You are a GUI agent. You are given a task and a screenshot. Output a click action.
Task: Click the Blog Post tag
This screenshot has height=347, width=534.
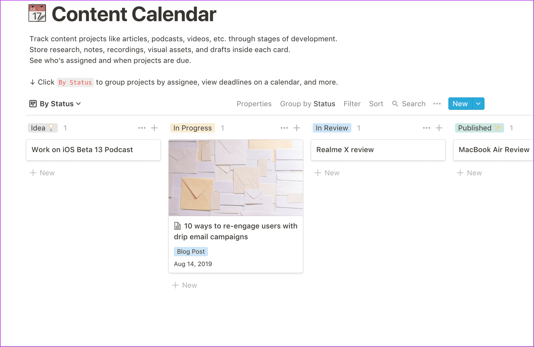tap(191, 252)
